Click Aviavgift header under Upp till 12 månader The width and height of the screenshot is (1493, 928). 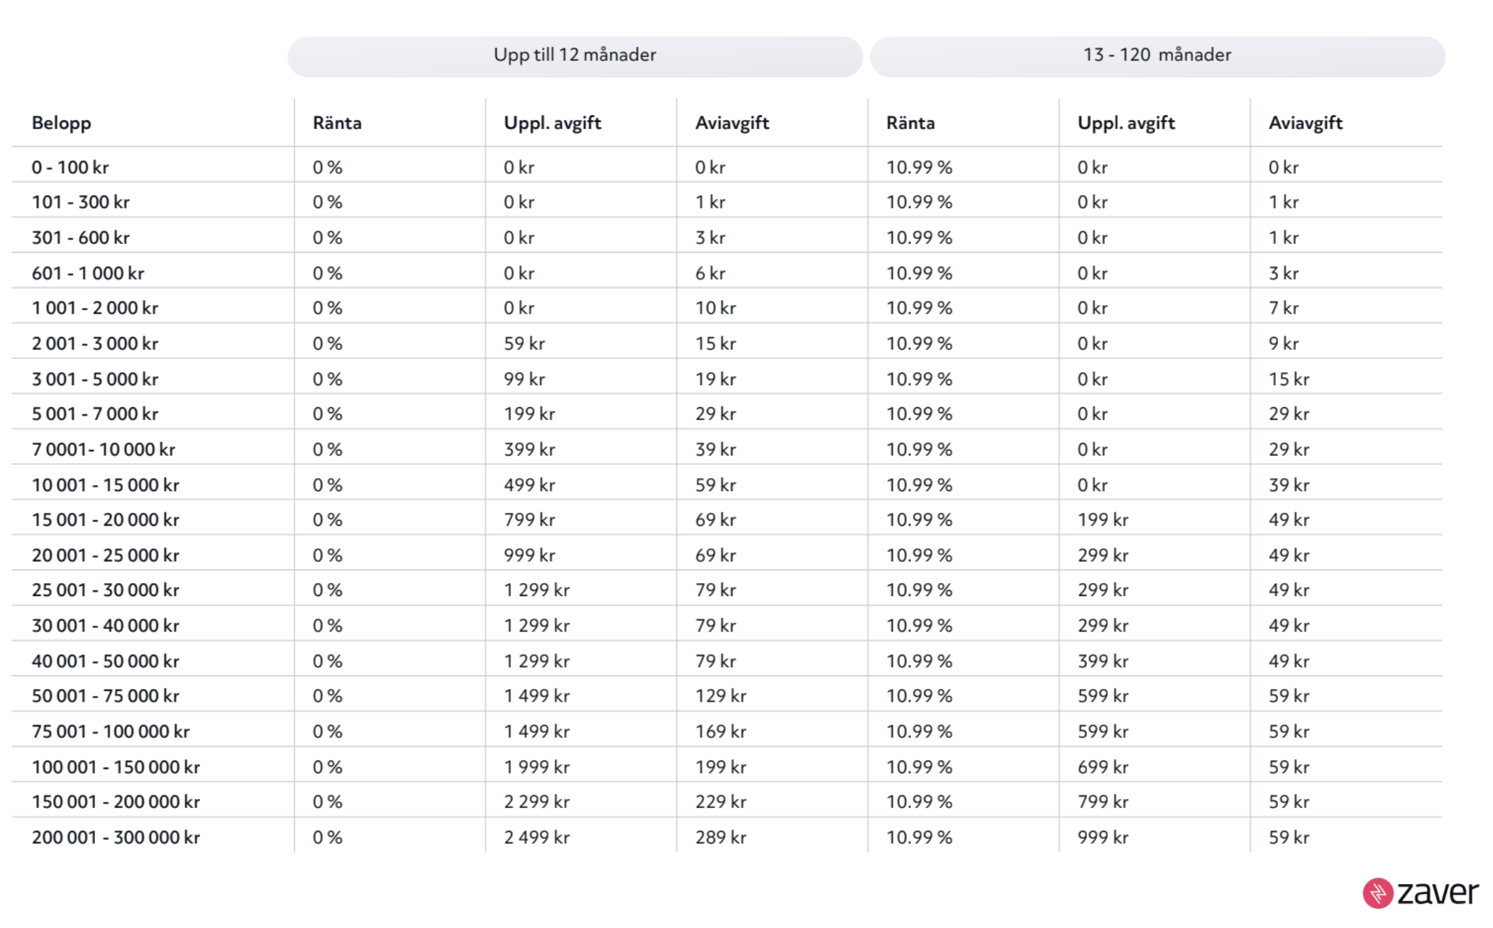(732, 123)
